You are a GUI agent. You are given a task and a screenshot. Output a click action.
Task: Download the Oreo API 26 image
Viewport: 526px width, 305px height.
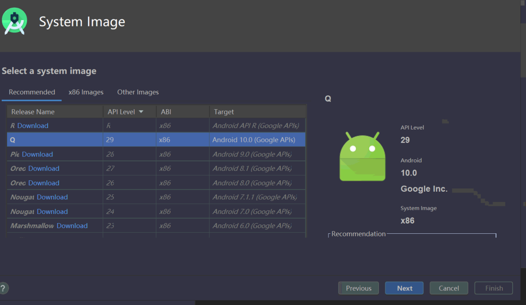coord(43,182)
